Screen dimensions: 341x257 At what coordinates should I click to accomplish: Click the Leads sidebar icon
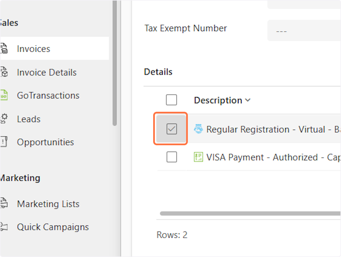[x=4, y=119]
